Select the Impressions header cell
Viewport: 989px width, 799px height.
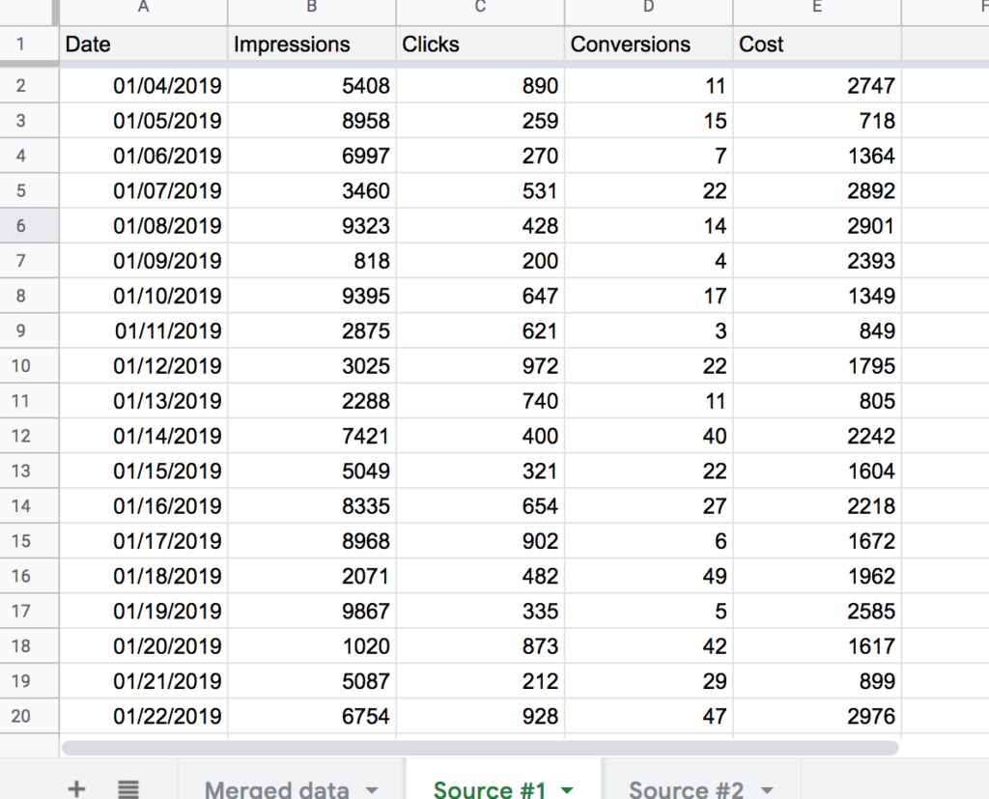pyautogui.click(x=311, y=44)
